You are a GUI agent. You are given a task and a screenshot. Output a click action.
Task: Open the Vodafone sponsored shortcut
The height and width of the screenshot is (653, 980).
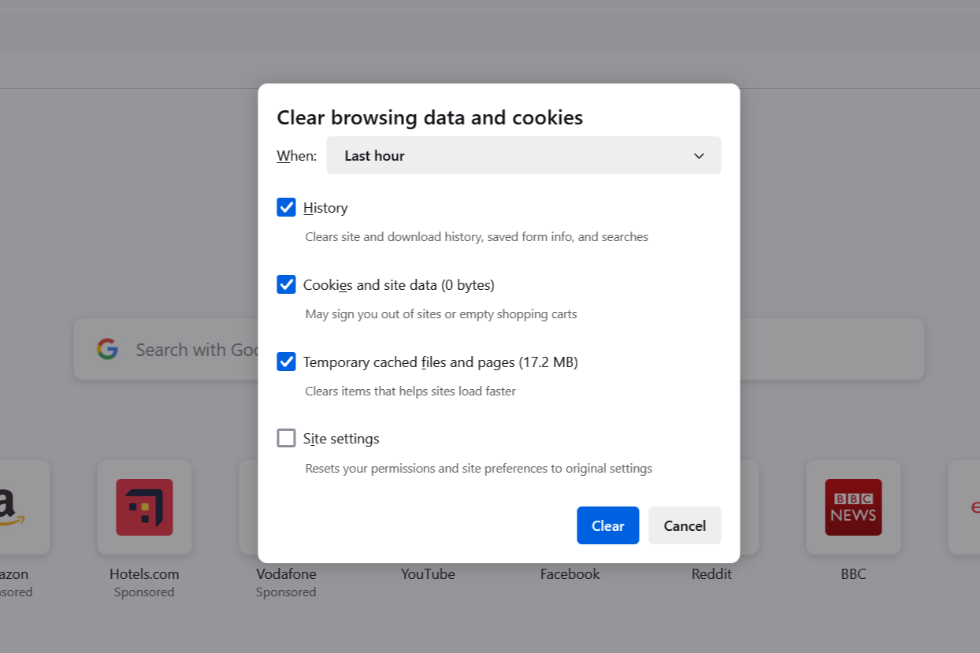point(285,574)
